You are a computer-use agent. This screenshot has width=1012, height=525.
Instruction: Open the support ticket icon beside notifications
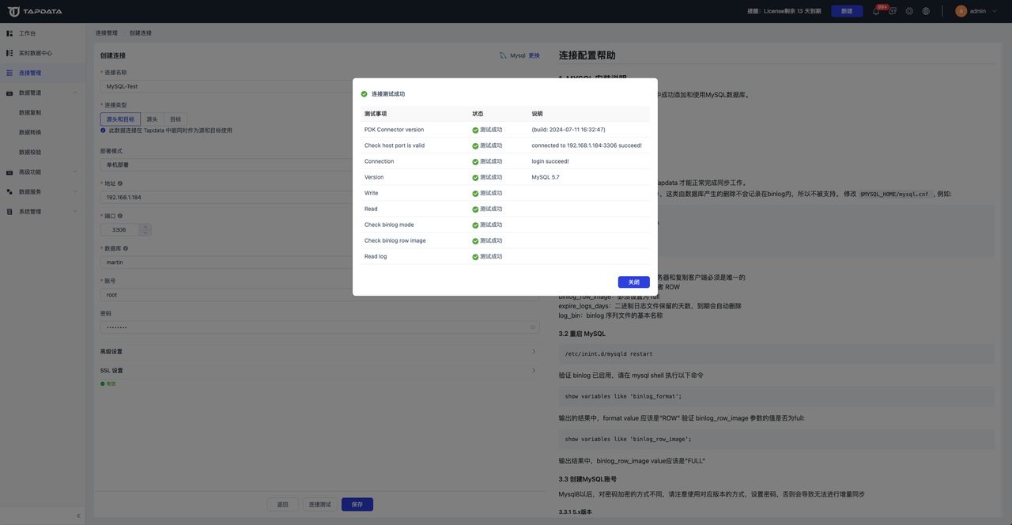(893, 10)
